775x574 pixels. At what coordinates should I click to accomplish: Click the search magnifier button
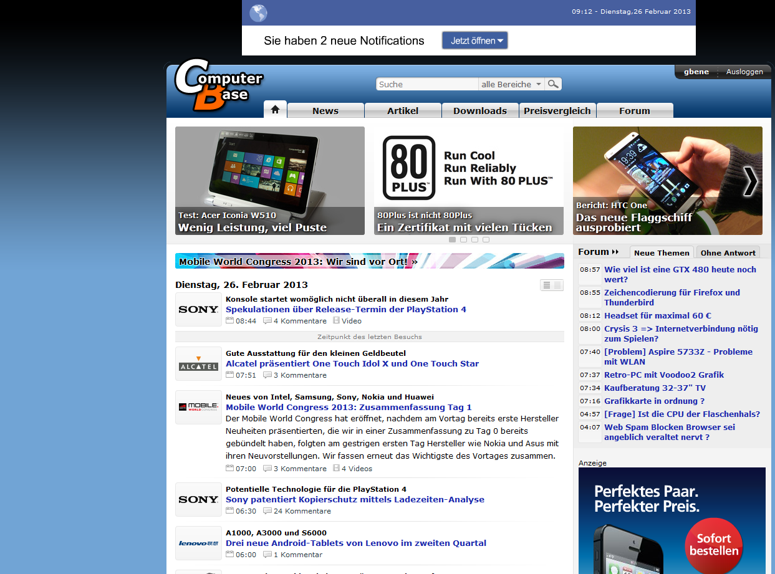click(553, 84)
